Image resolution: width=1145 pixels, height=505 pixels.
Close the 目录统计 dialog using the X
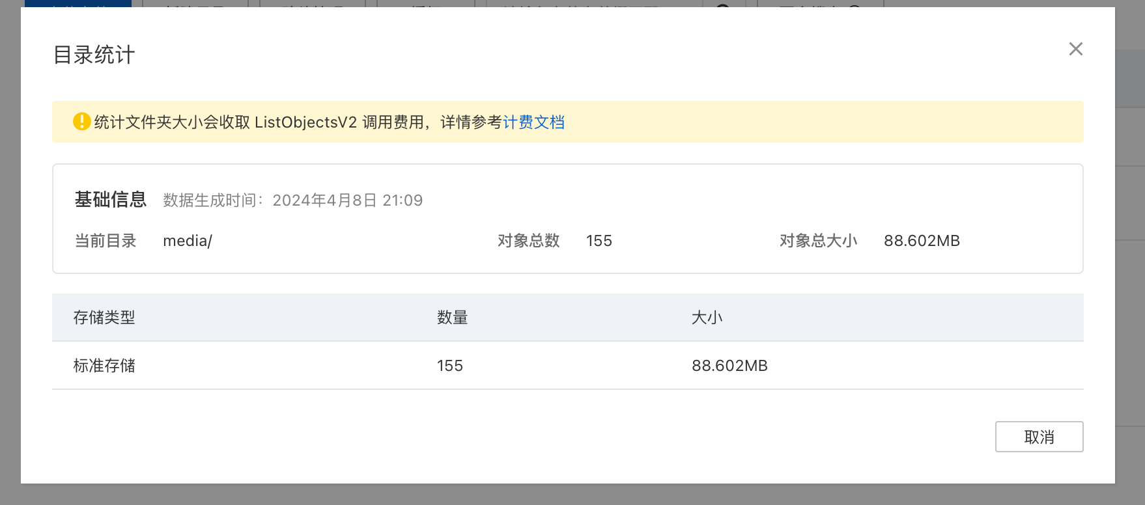tap(1075, 49)
